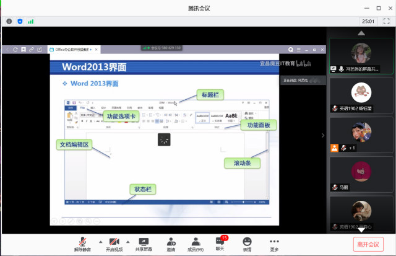Click the 离开会议 leave meeting button
Screen dimensions: 396x256
[368, 244]
